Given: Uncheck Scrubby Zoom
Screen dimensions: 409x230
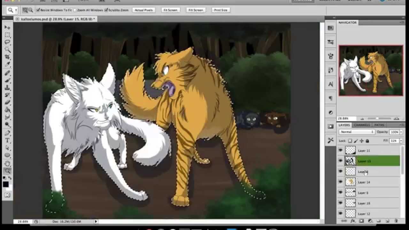Looking at the screenshot, I should tap(106, 10).
